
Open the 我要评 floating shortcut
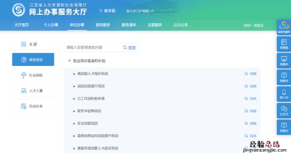coord(284,77)
